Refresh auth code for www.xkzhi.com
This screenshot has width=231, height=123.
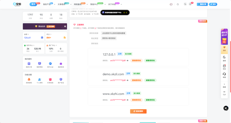pos(150,100)
